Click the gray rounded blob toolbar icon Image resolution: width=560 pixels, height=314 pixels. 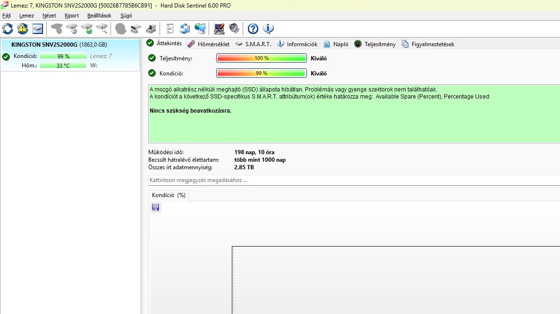point(121,28)
